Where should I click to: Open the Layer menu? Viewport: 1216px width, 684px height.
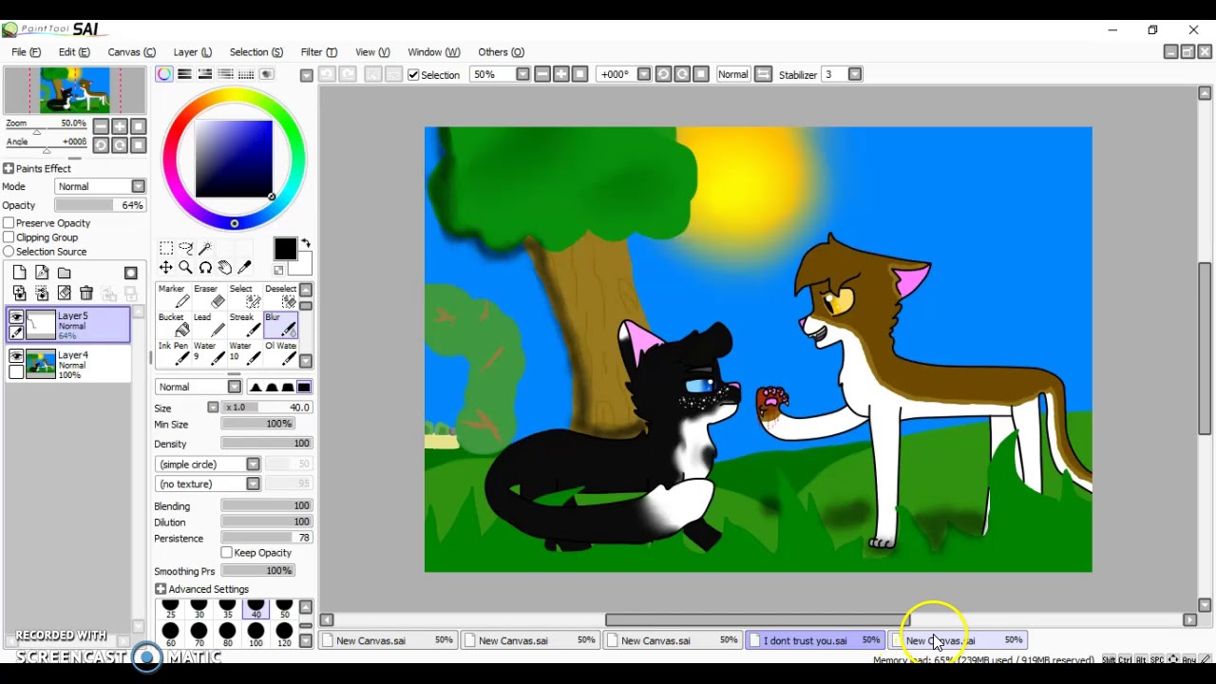click(193, 52)
